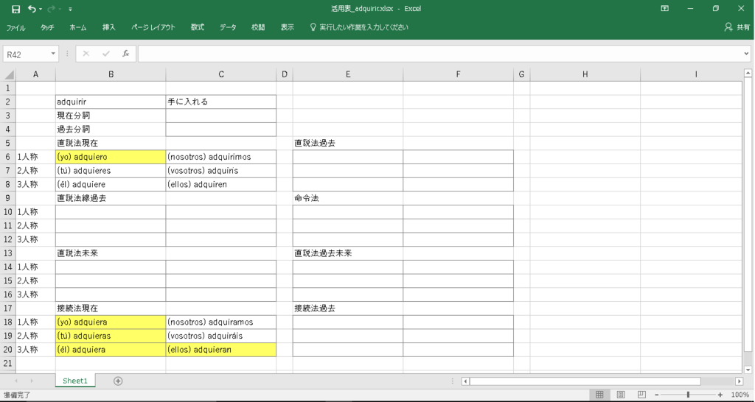
Task: Switch to the 挿入 ribbon tab
Action: tap(109, 27)
